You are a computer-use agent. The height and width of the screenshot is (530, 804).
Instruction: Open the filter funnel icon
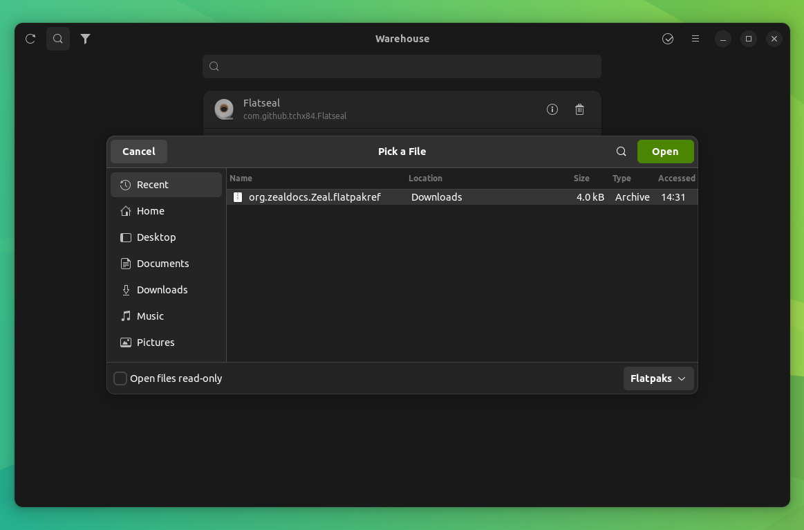pos(85,39)
